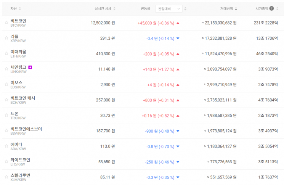Sort by 실시간 시세 using its sort arrows

pyautogui.click(x=114, y=8)
